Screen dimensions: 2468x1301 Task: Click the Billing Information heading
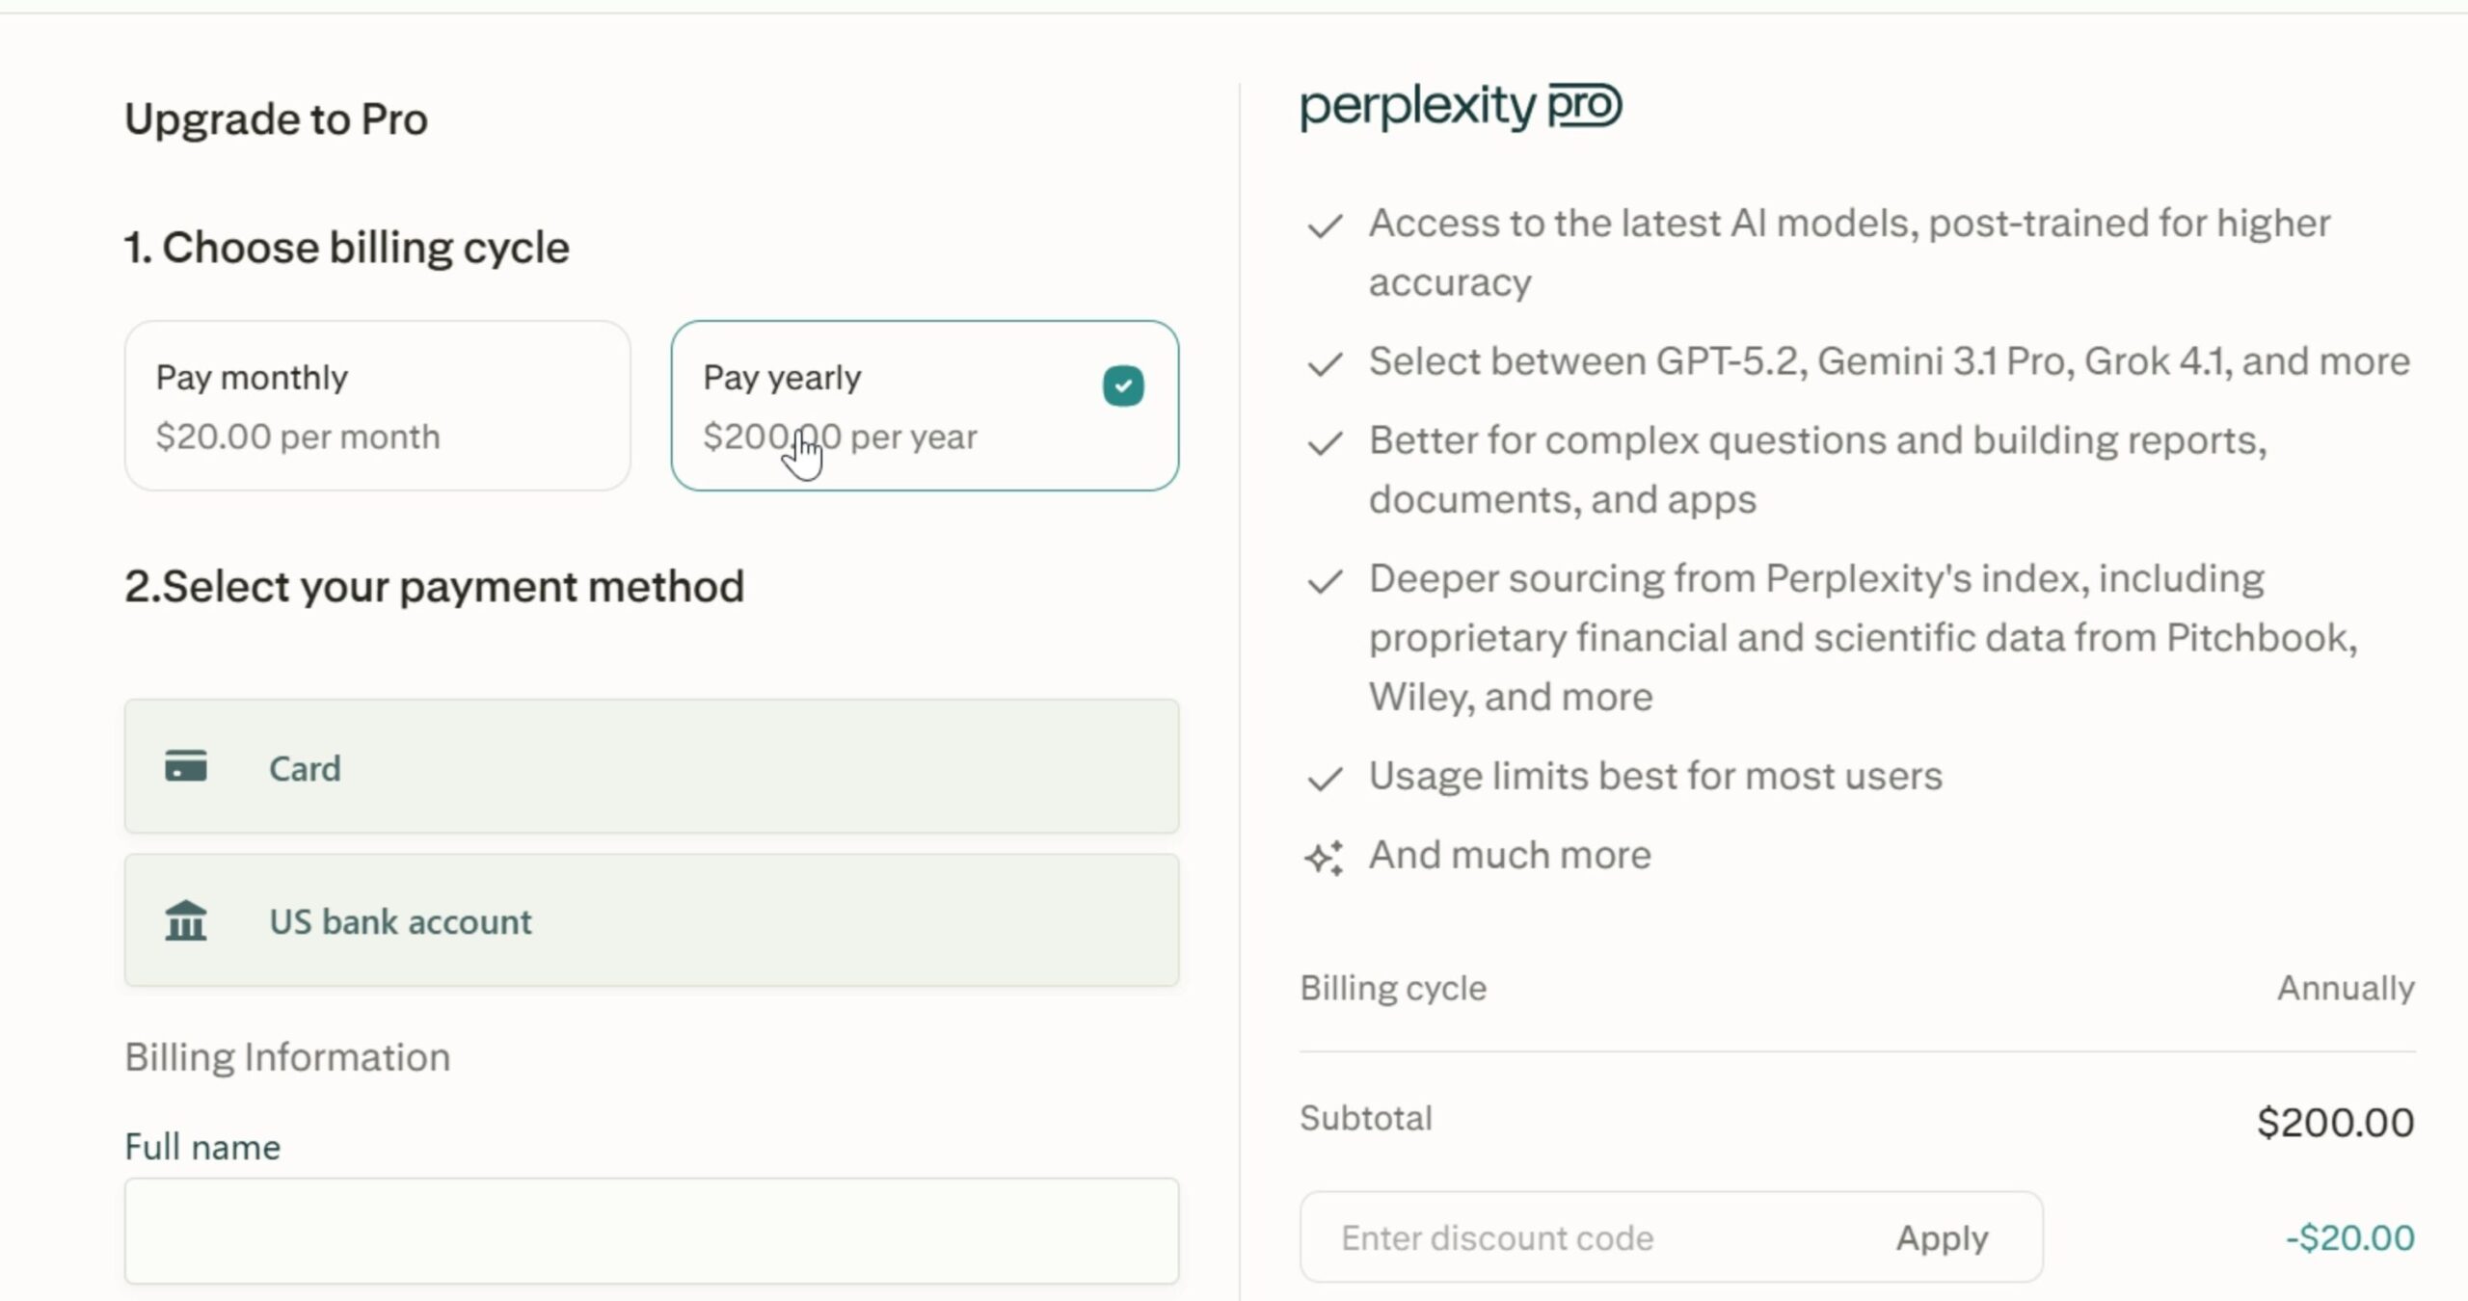286,1056
